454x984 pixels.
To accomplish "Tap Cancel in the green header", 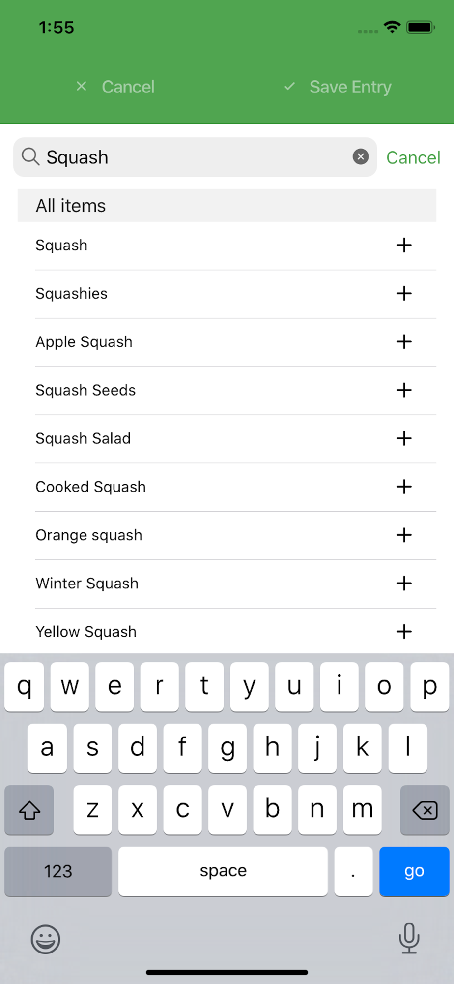I will point(116,87).
